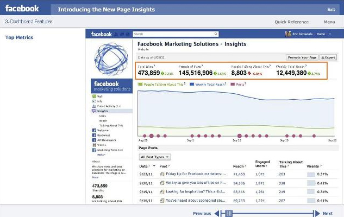The height and width of the screenshot is (219, 344).
Task: Click the Videos sidebar icon
Action: (x=93, y=145)
